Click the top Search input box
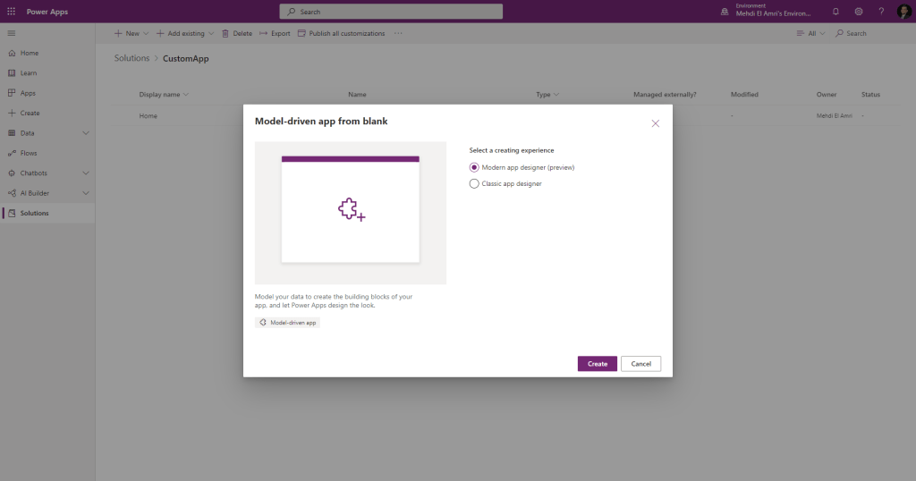 [391, 12]
